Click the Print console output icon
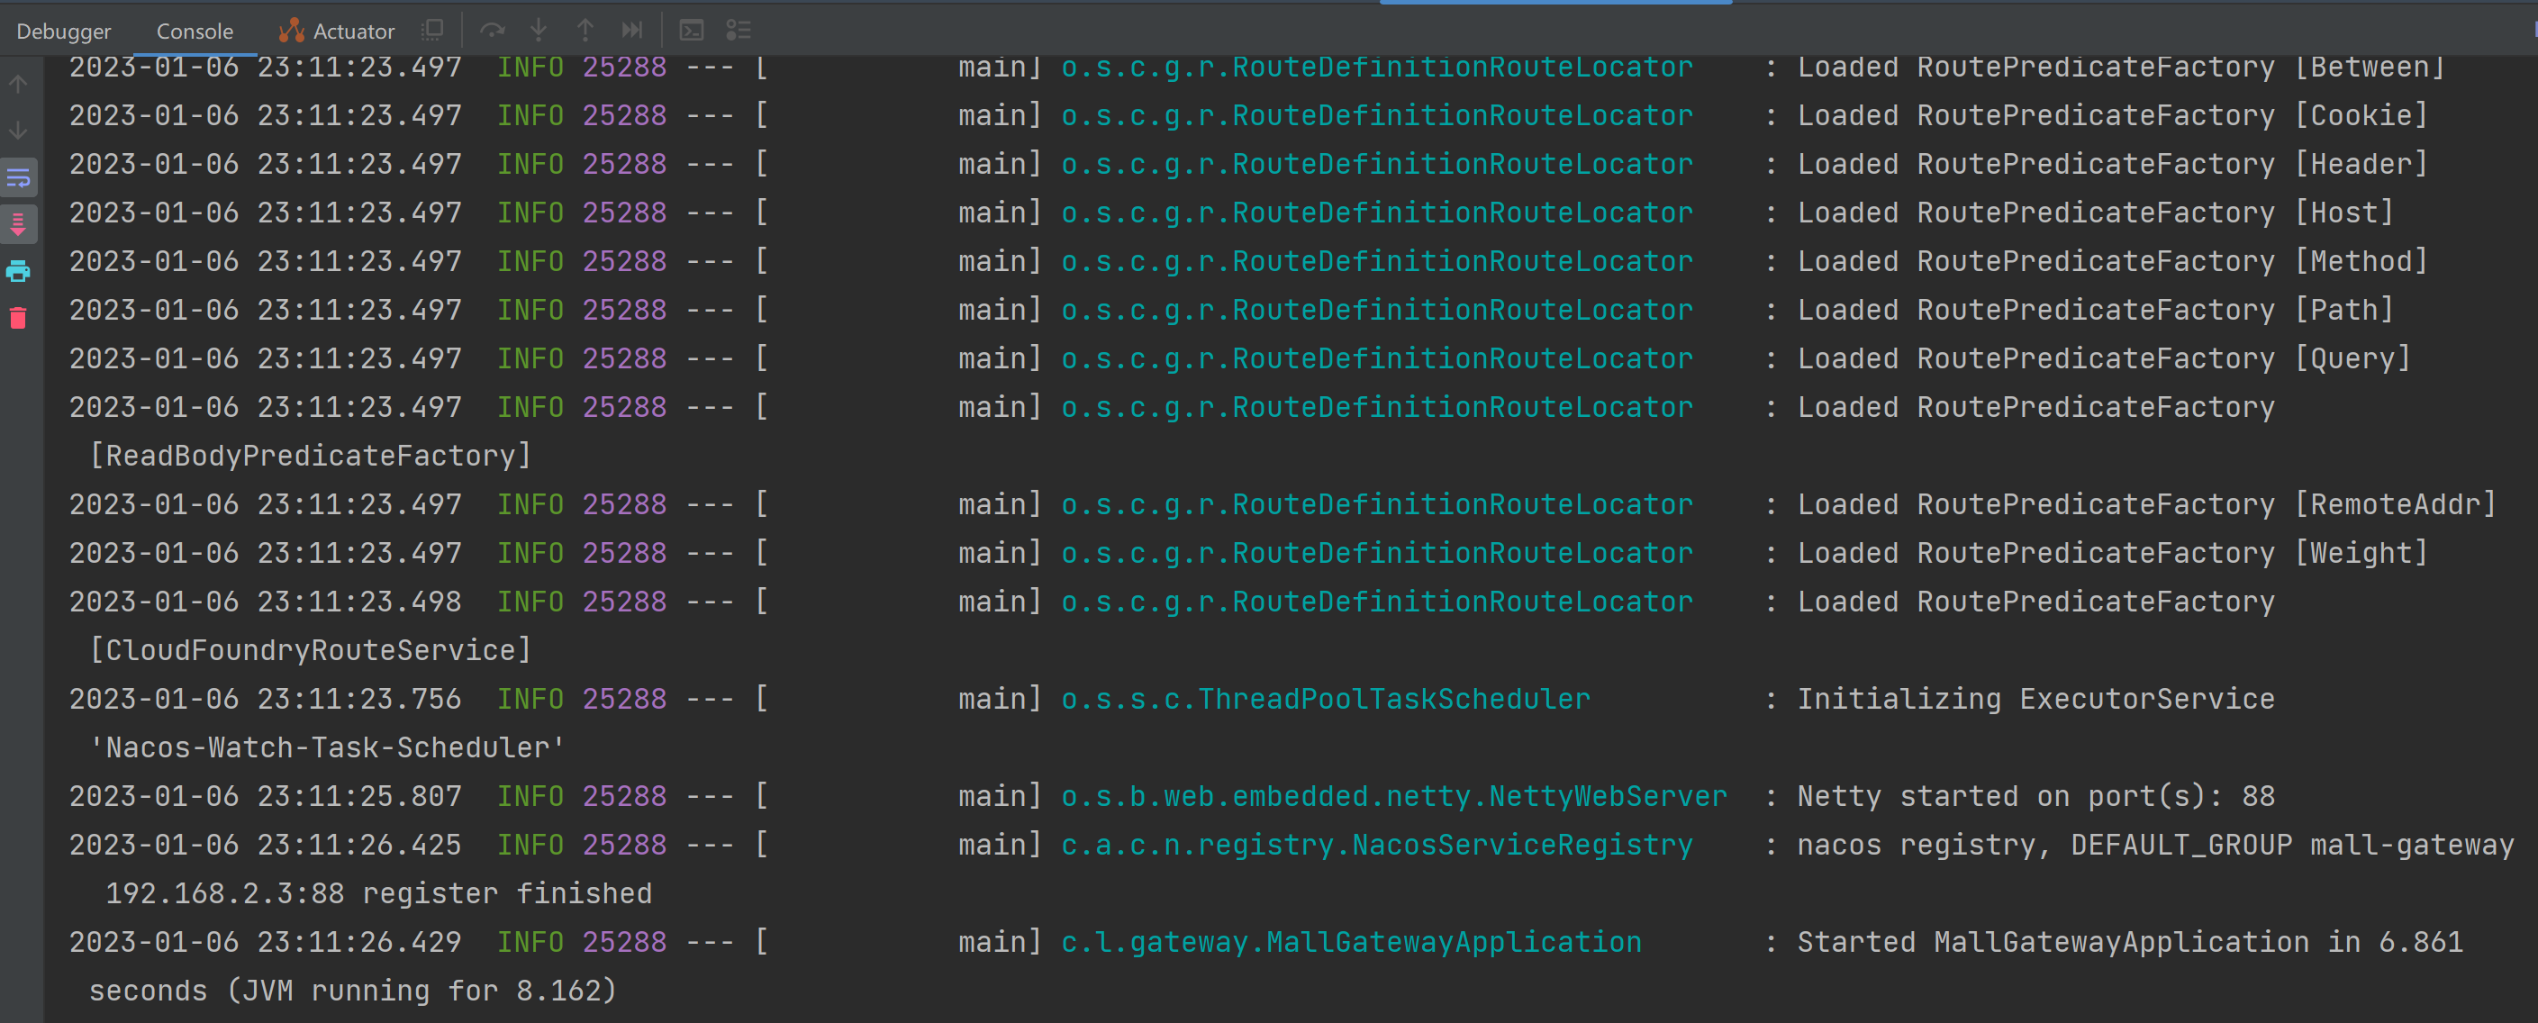The width and height of the screenshot is (2538, 1023). coord(19,271)
